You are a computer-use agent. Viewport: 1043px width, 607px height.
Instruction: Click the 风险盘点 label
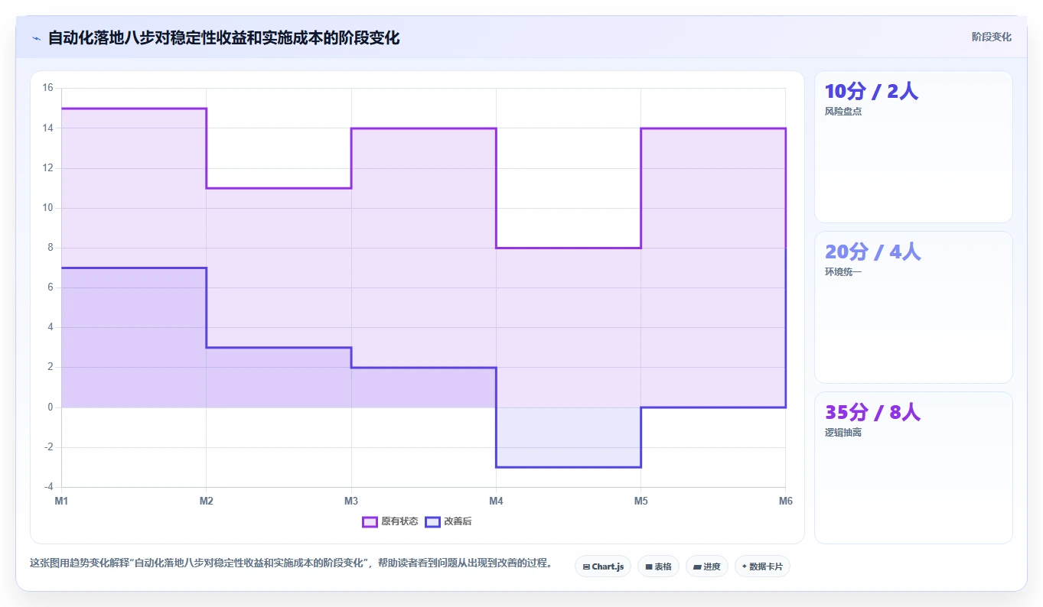pos(843,112)
